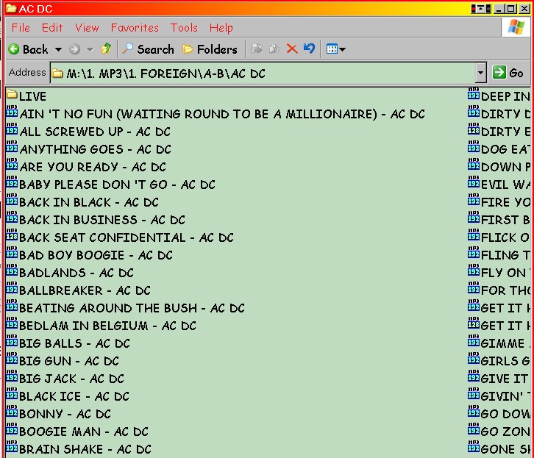Select the LIVE folder icon
534x458 pixels.
[x=12, y=95]
